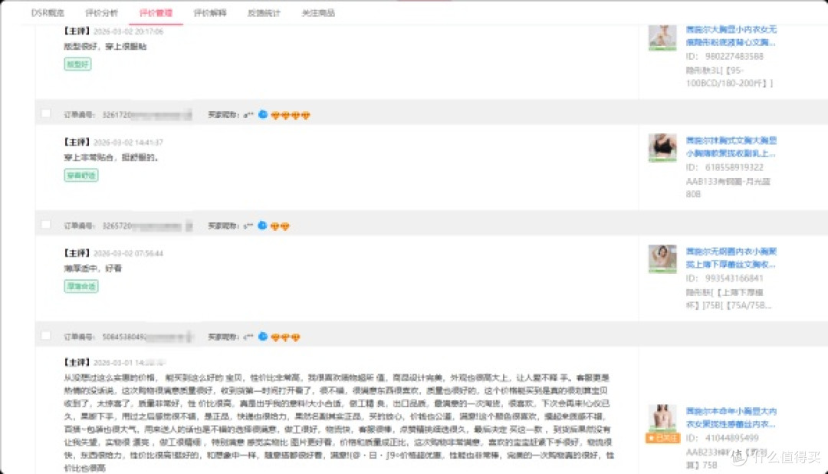Click the green tag under the 14:41:37 review

tap(81, 175)
